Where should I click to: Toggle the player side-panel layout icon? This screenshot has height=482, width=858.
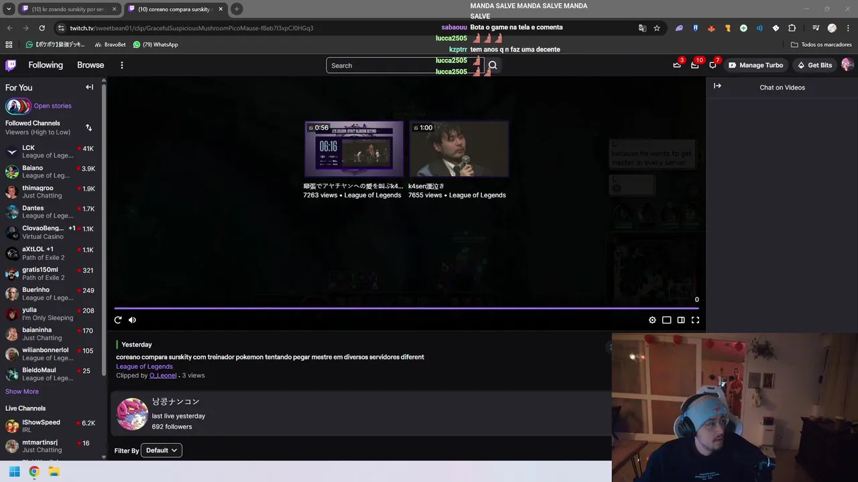pyautogui.click(x=681, y=320)
